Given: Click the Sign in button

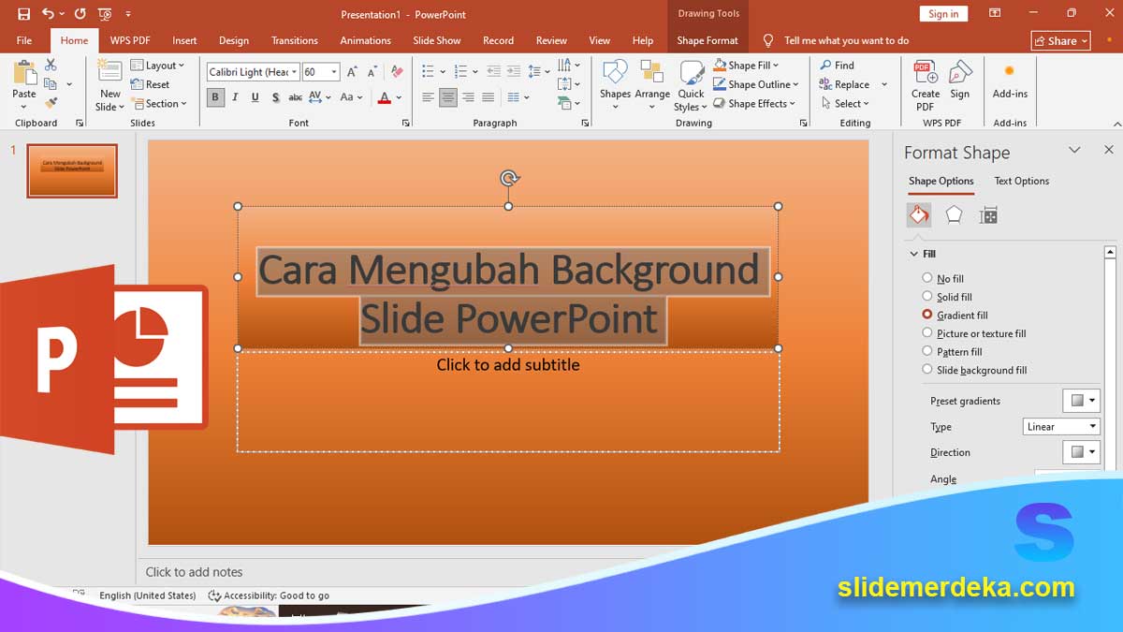Looking at the screenshot, I should 943,14.
